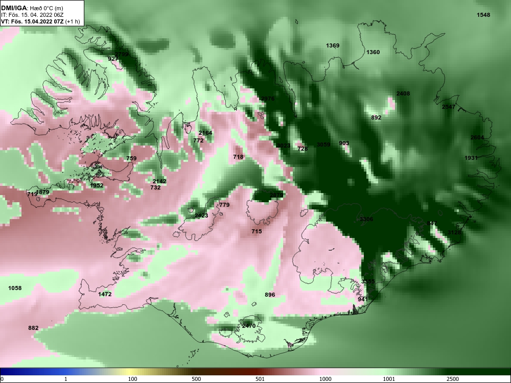
Task: Click the map value 718
Action: pyautogui.click(x=238, y=157)
